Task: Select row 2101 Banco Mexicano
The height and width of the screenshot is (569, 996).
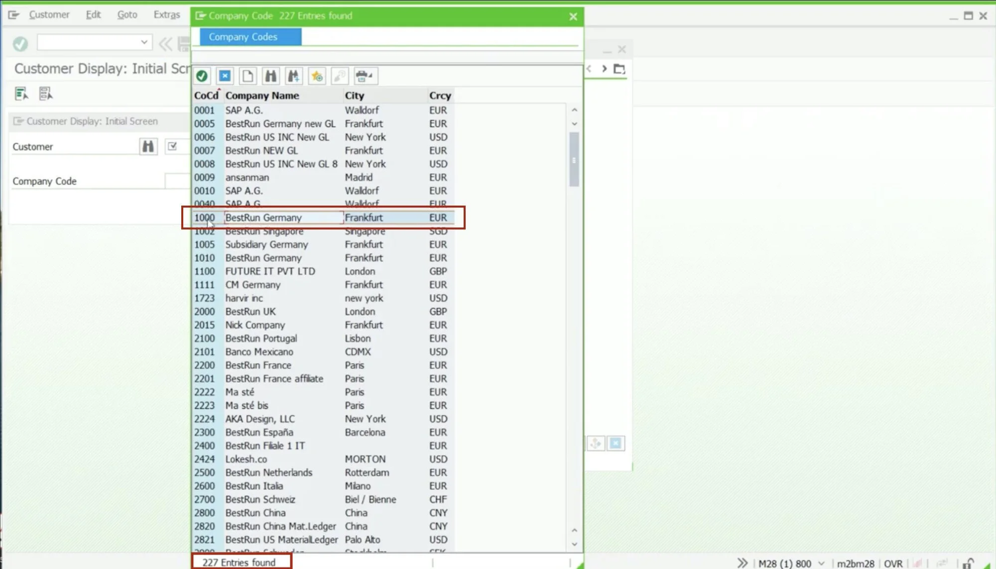Action: coord(323,352)
